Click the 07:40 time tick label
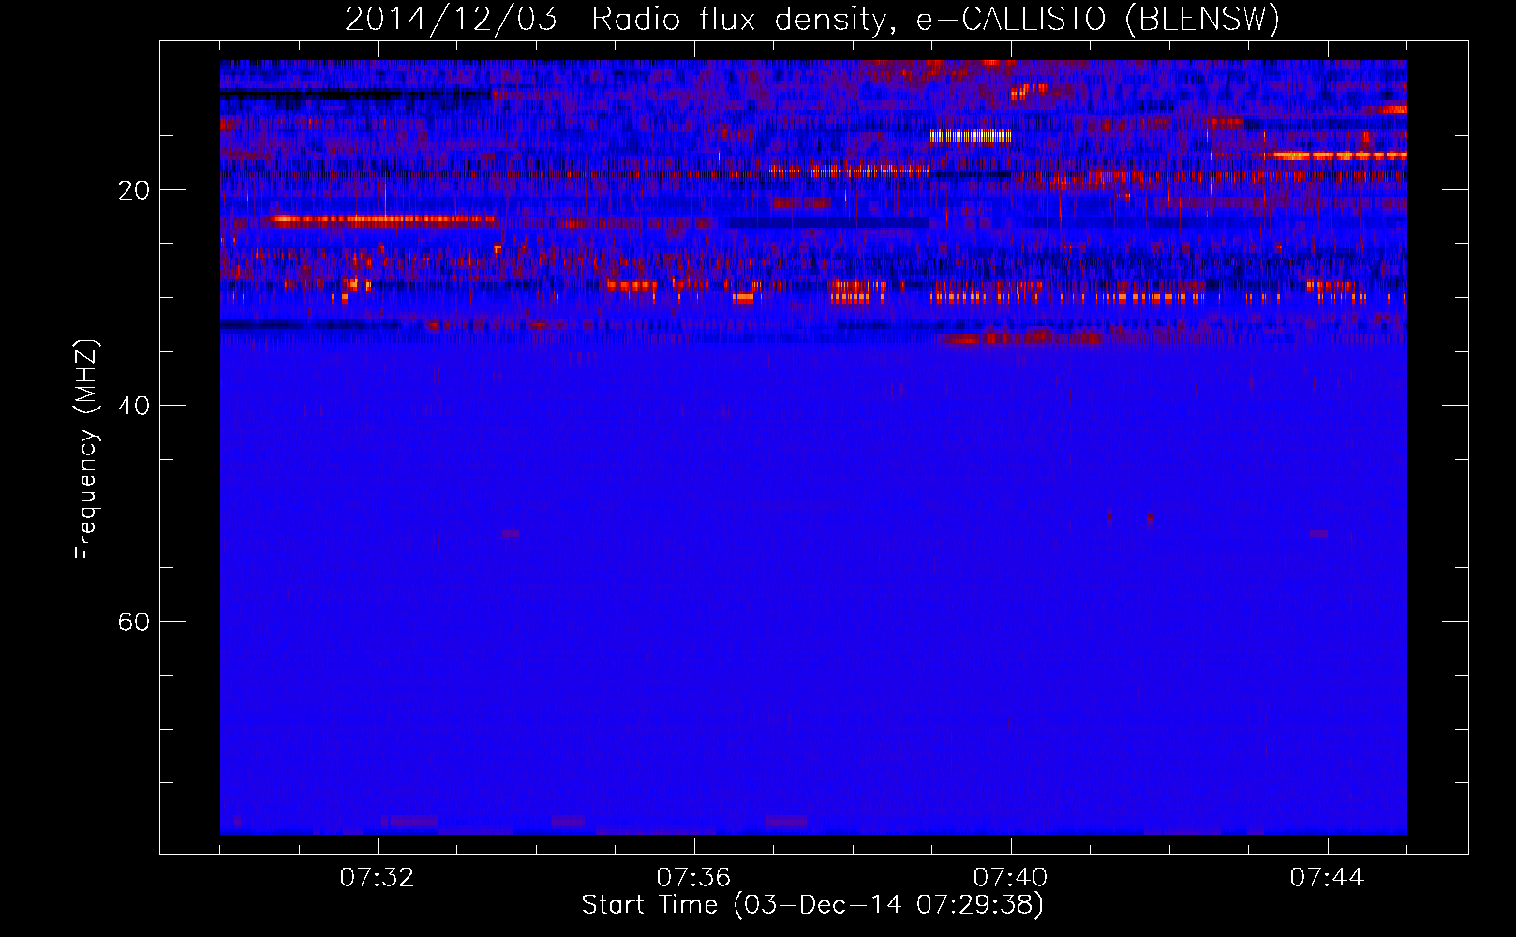 click(x=1011, y=878)
